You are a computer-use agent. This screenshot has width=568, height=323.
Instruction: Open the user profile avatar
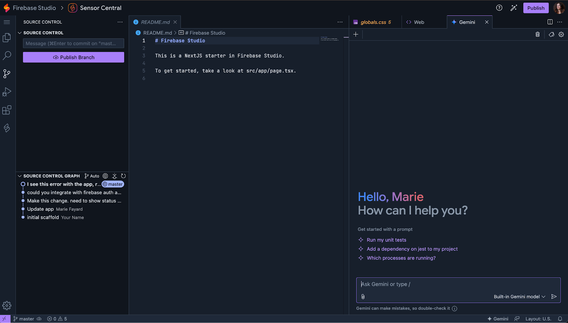(x=559, y=8)
